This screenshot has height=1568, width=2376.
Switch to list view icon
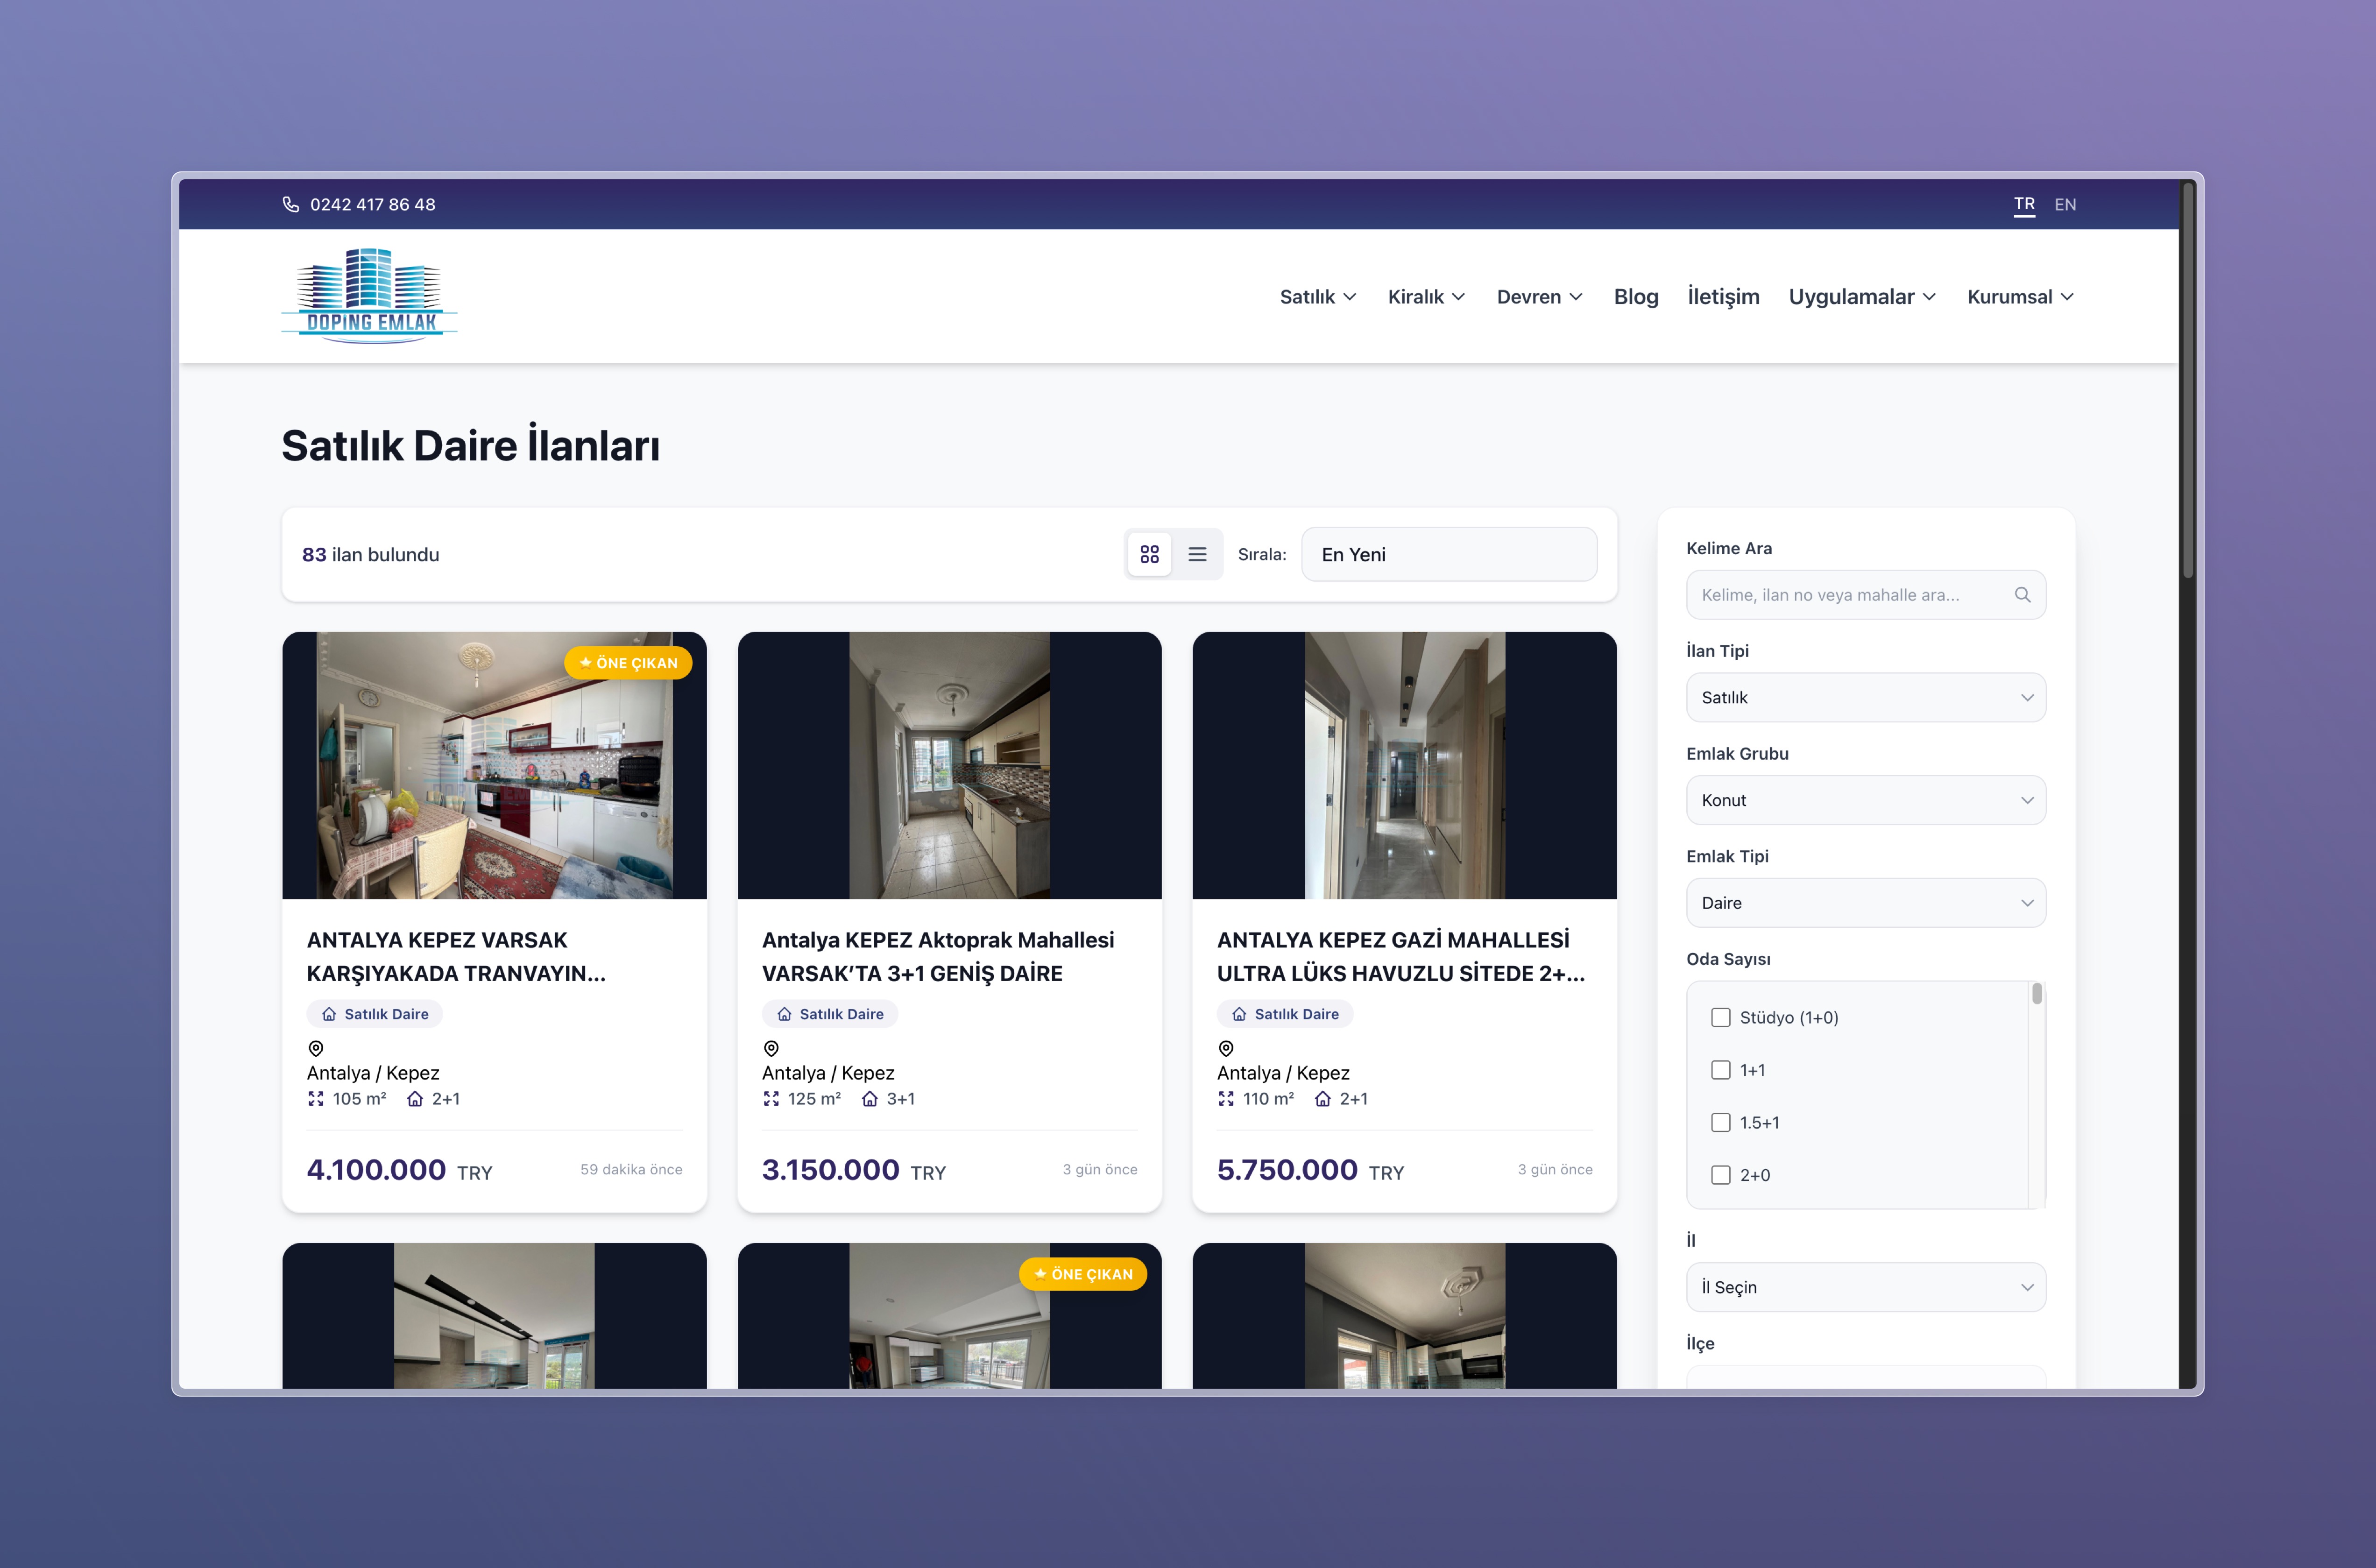[x=1197, y=554]
